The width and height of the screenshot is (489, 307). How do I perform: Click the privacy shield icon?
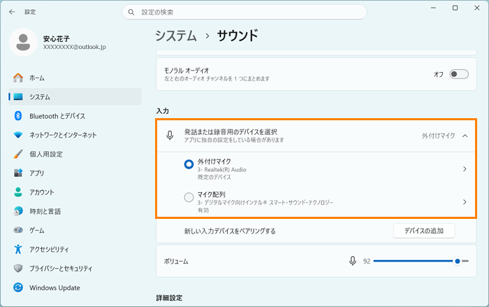(18, 269)
